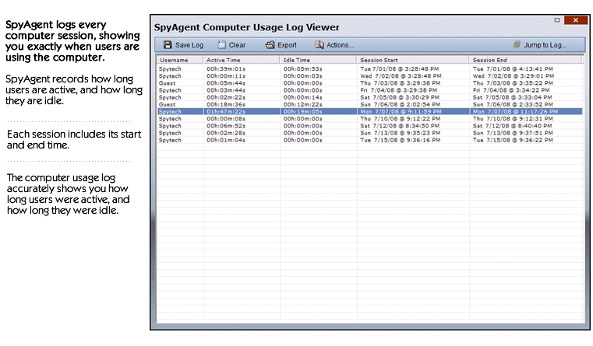The width and height of the screenshot is (593, 346).
Task: Click the Save Log floppy disk icon
Action: point(168,45)
